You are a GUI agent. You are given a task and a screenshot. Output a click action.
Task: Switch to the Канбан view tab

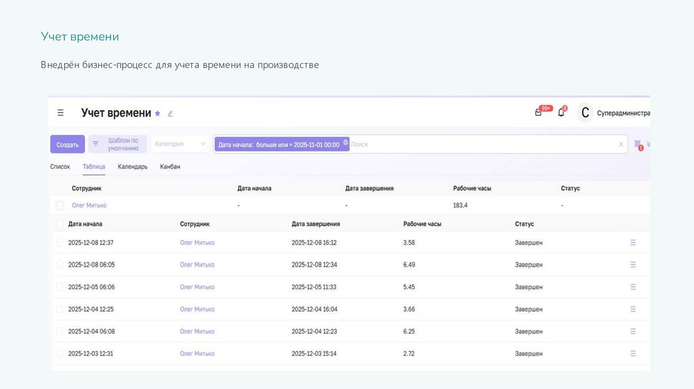click(x=170, y=167)
